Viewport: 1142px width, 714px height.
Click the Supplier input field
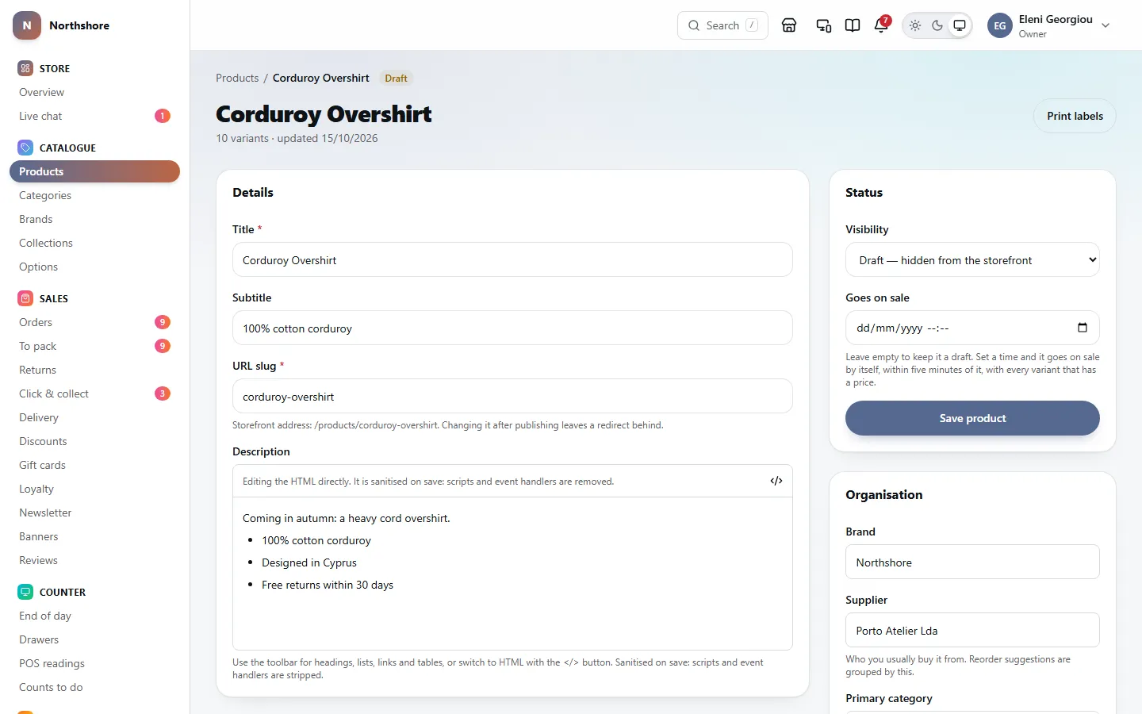tap(972, 630)
